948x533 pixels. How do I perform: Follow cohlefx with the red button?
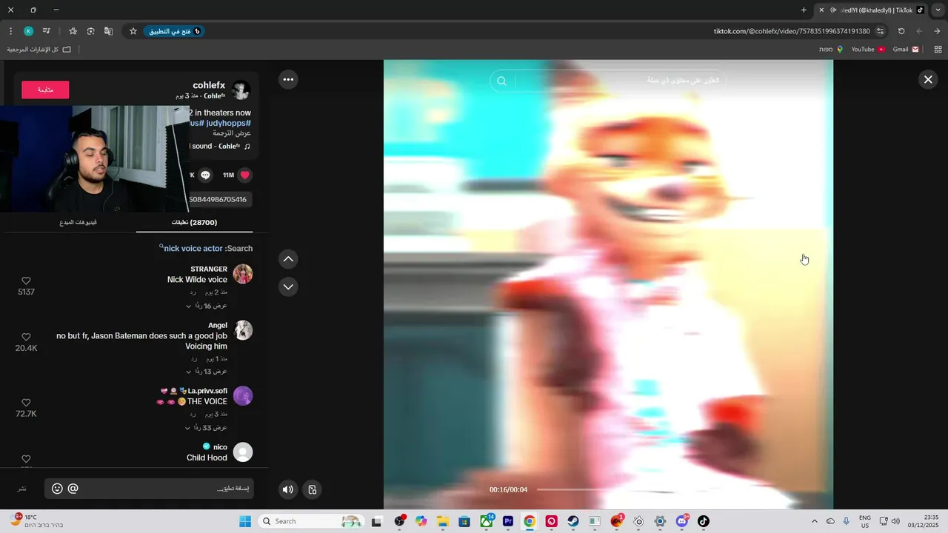click(x=45, y=90)
